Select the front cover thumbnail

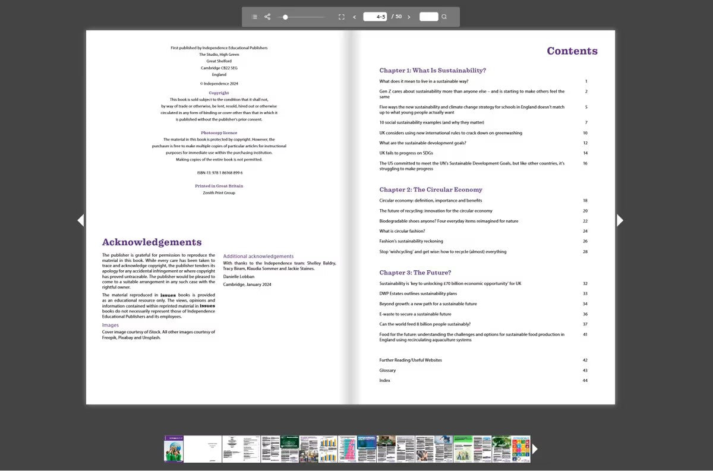tap(173, 448)
